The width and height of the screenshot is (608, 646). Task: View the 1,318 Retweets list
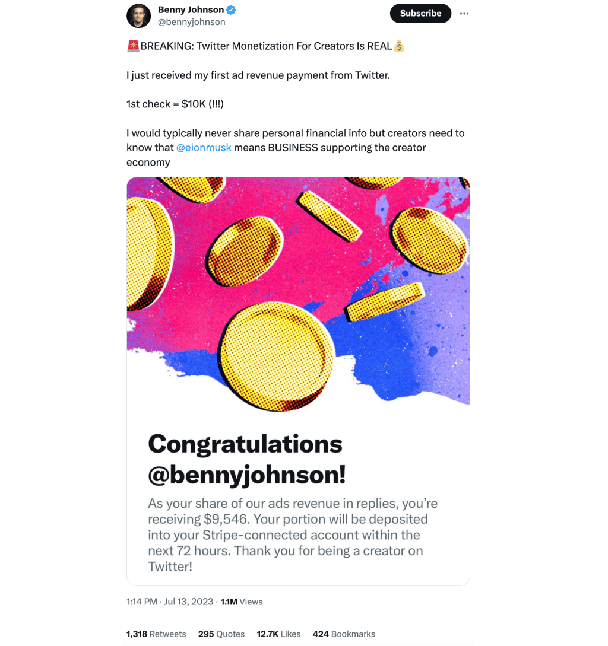click(156, 634)
